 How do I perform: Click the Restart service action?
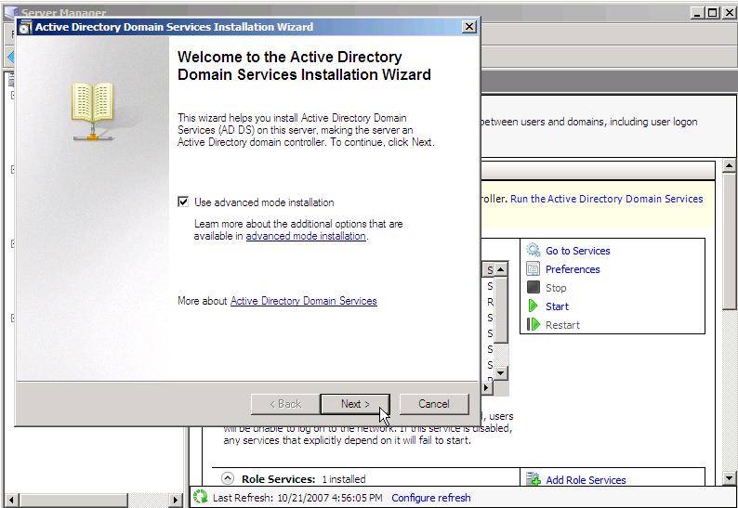pyautogui.click(x=562, y=325)
